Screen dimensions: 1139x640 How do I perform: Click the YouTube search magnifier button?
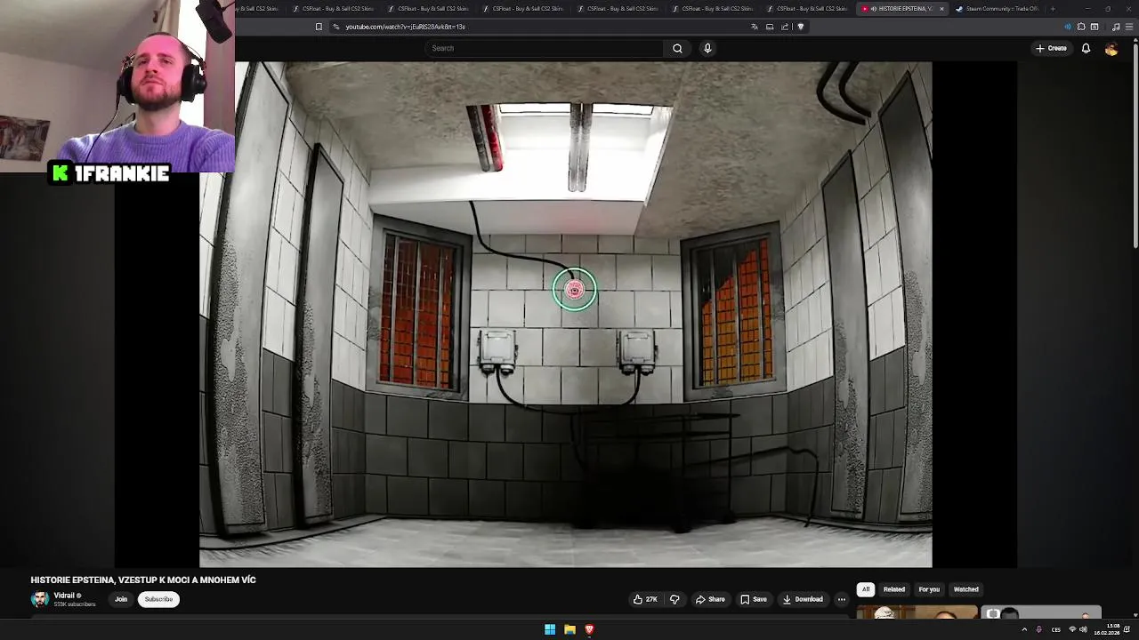[x=677, y=48]
